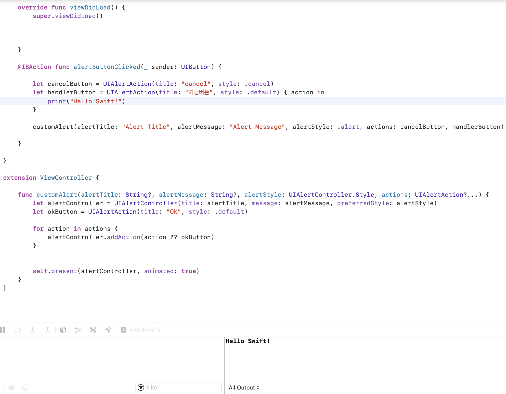Click the Hello Swift! console output line
This screenshot has height=394, width=506.
247,341
